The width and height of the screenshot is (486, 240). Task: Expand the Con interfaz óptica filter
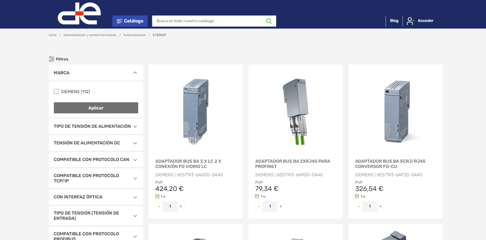pos(135,197)
